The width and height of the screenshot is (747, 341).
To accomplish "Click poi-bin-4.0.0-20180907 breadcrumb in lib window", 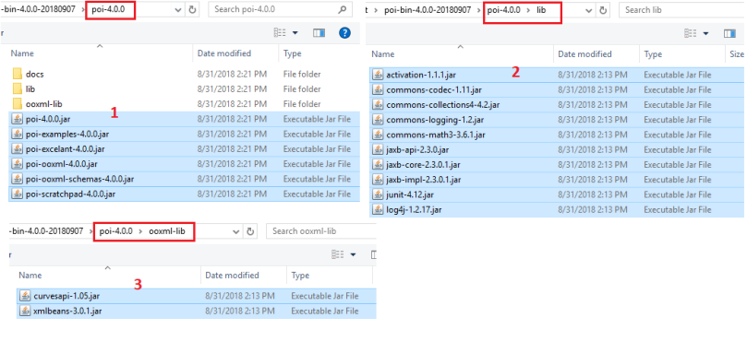I will [428, 10].
